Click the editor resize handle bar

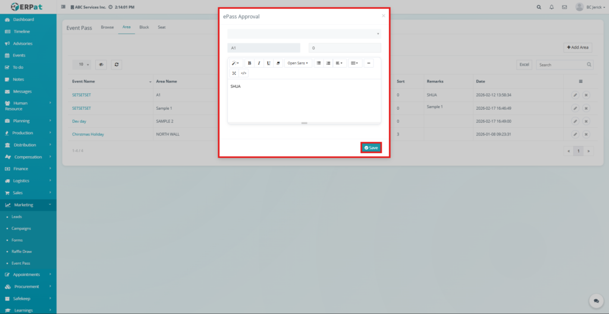304,123
